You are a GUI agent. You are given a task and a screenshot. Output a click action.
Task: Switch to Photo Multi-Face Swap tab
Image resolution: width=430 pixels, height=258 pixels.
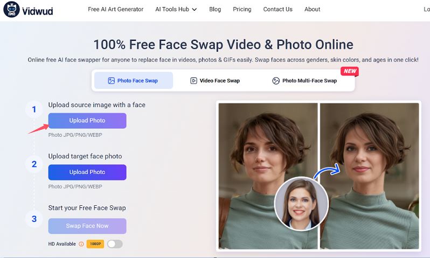tap(304, 81)
